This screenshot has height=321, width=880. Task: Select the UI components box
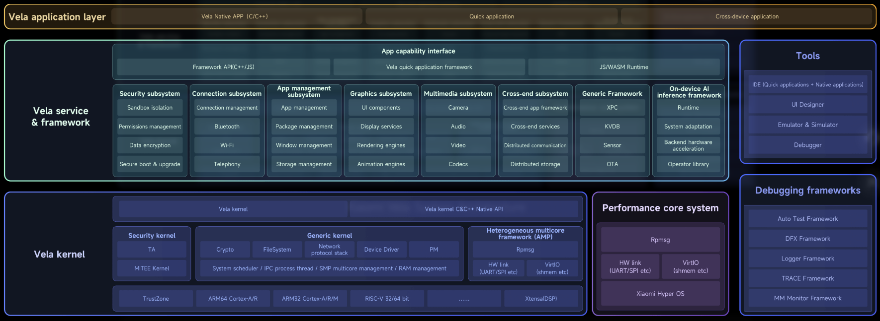coord(381,108)
